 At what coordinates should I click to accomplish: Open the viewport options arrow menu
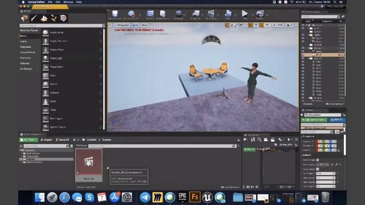point(110,25)
